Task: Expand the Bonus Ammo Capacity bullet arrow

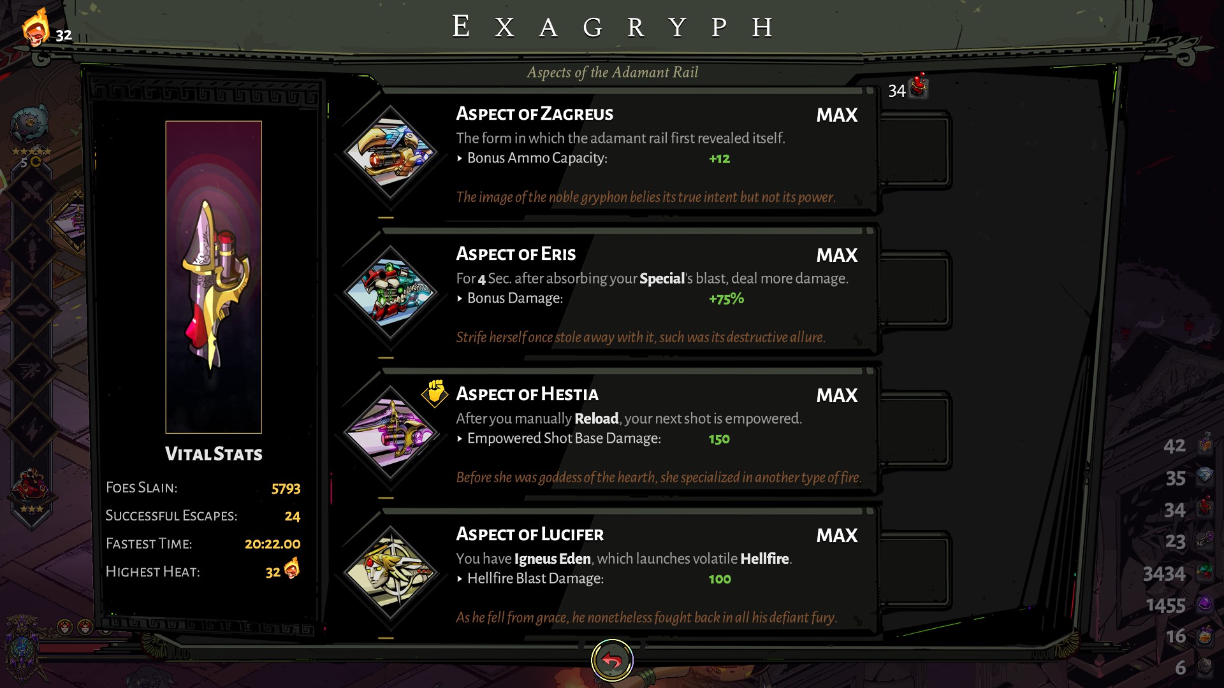Action: point(460,159)
